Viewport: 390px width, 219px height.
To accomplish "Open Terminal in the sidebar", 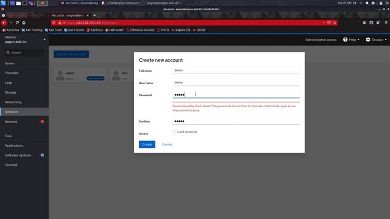I will point(24,165).
